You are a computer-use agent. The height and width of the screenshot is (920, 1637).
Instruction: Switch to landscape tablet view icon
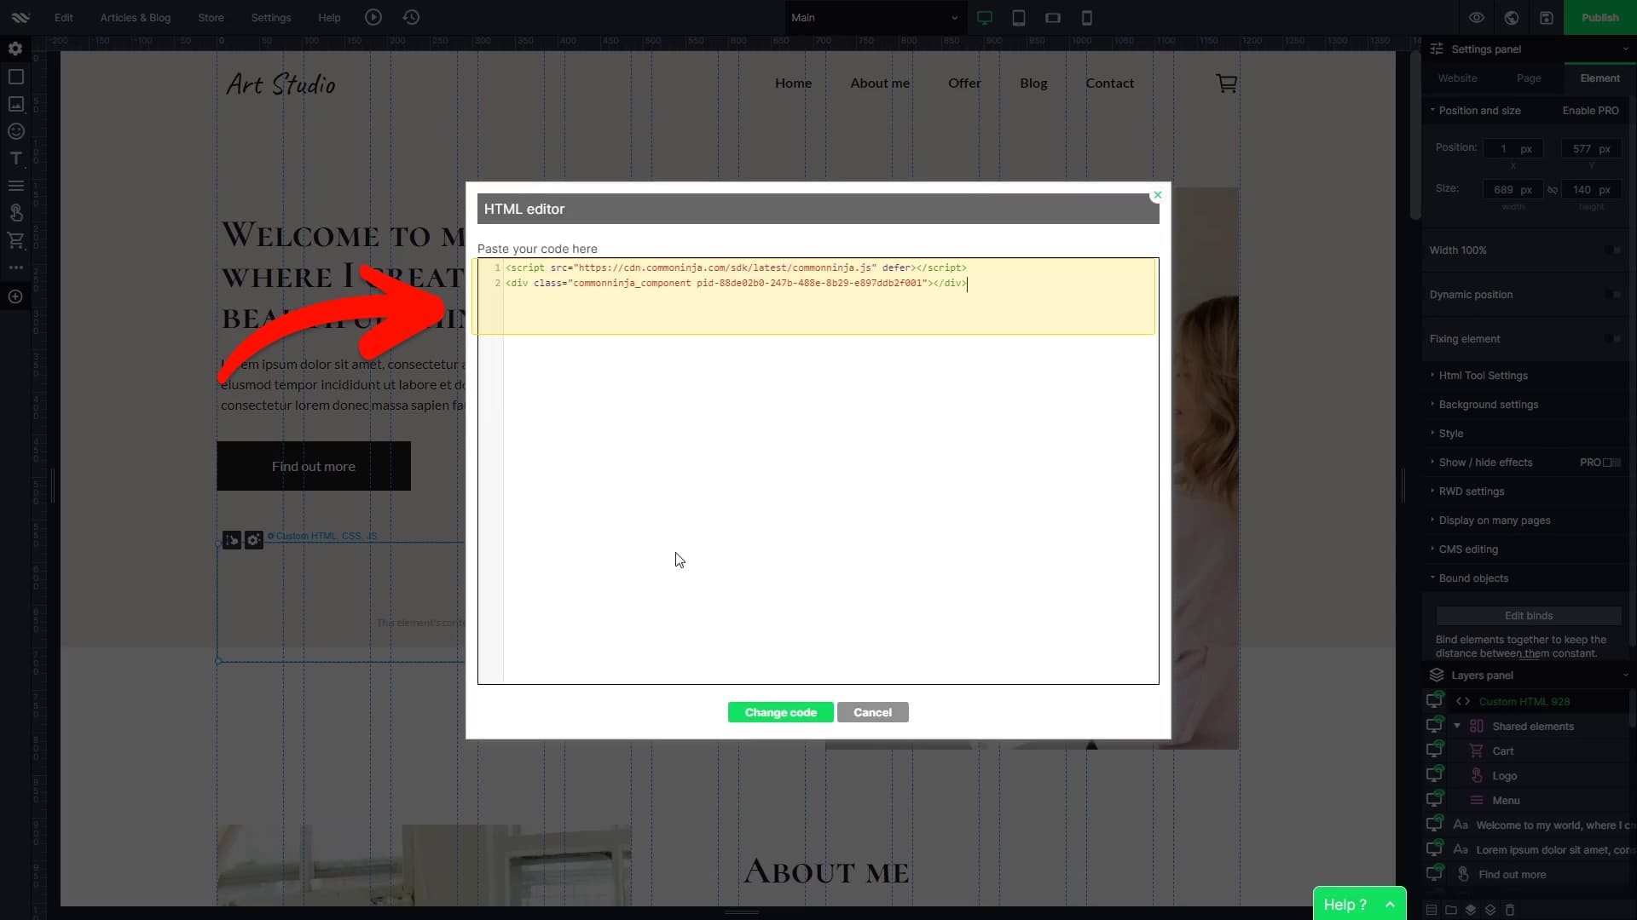pyautogui.click(x=1053, y=18)
